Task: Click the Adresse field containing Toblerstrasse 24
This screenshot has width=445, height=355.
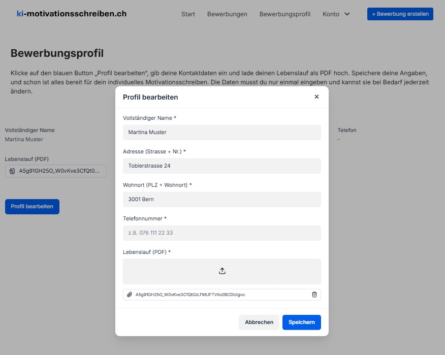Action: pos(222,166)
